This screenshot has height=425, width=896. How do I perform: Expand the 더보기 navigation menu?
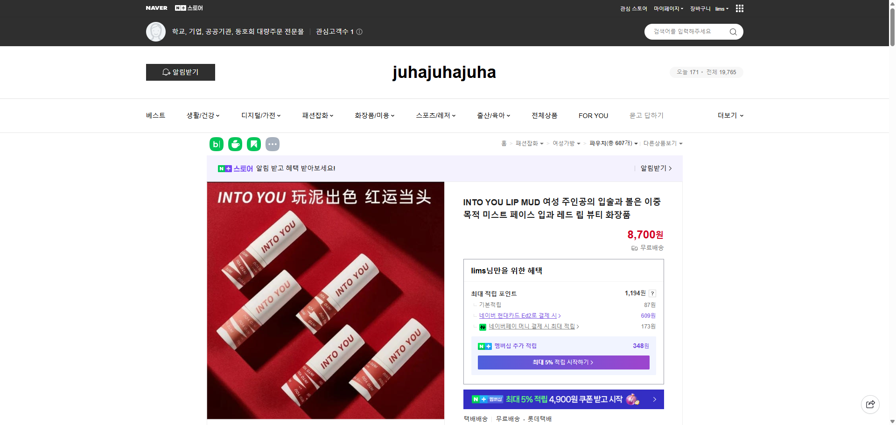coord(730,115)
